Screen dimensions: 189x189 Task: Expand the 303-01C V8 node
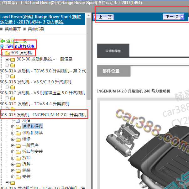click(x=7, y=87)
